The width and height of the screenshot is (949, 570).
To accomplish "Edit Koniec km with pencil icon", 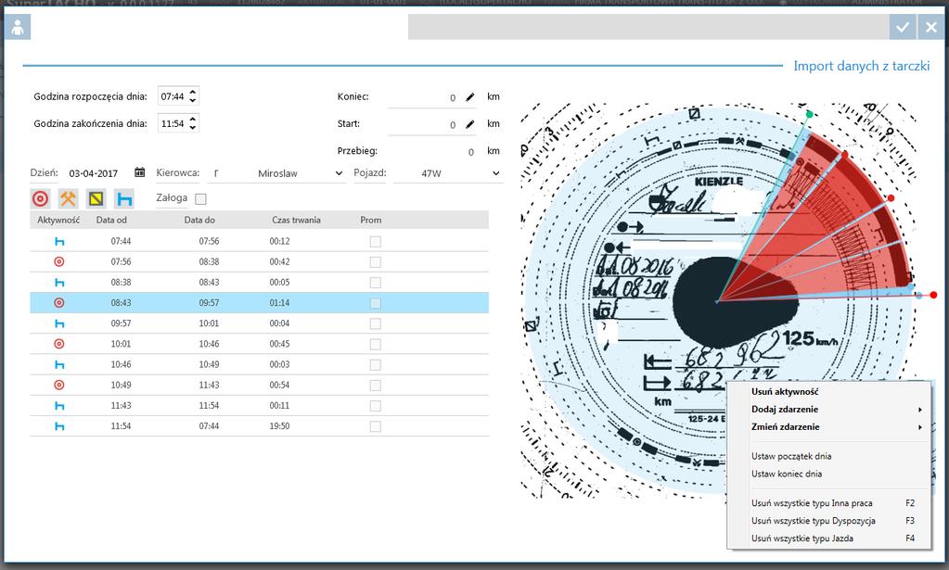I will tap(469, 96).
